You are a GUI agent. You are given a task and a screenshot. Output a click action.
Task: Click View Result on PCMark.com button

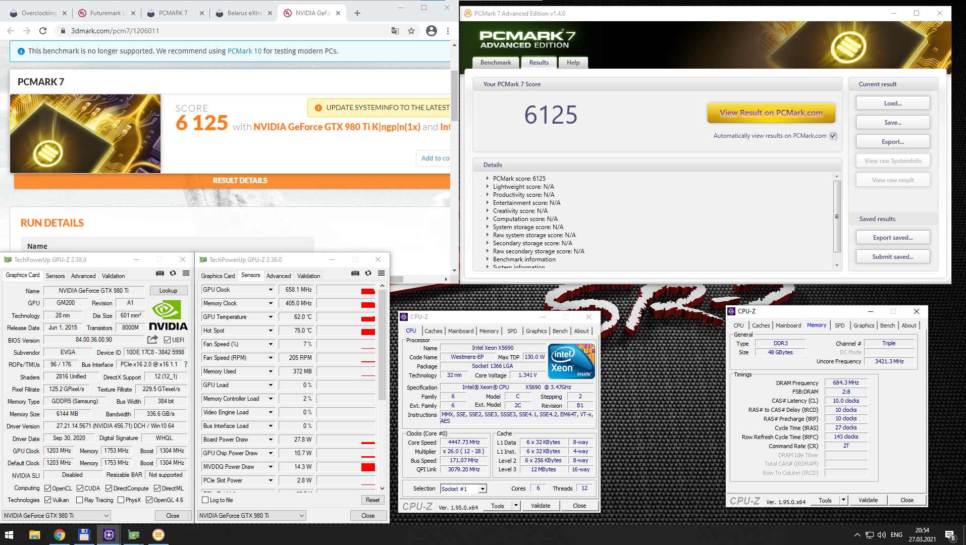coord(771,113)
